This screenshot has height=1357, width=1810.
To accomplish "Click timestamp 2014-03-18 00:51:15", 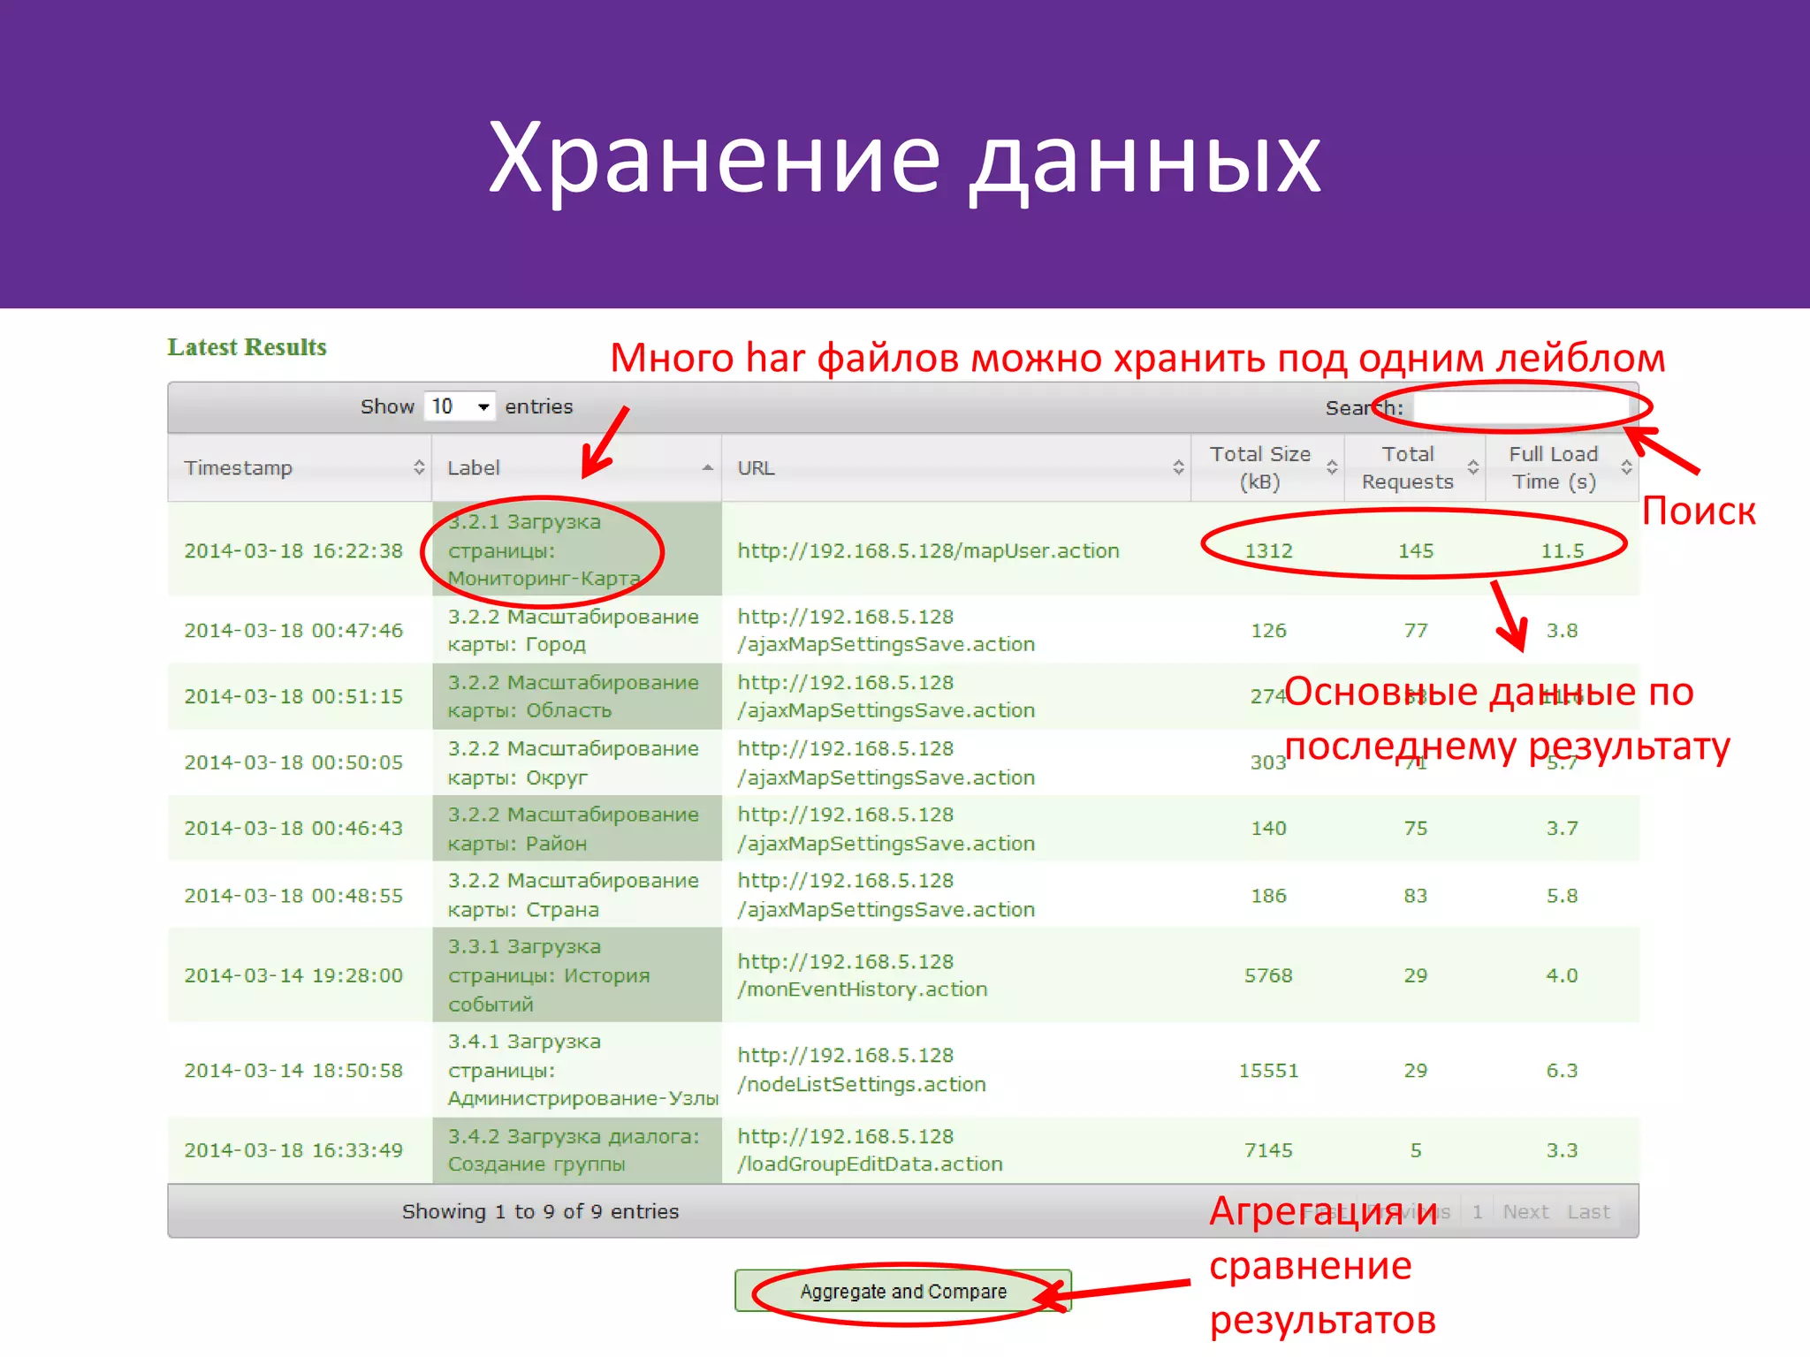I will (x=293, y=696).
